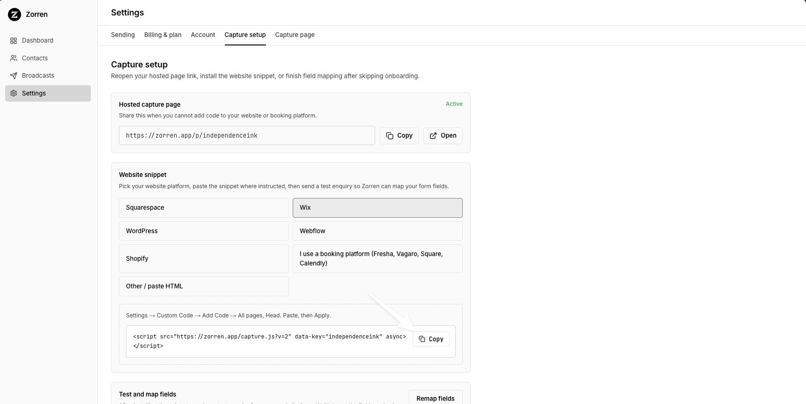Choose the WordPress platform option
The width and height of the screenshot is (806, 404).
[x=204, y=231]
